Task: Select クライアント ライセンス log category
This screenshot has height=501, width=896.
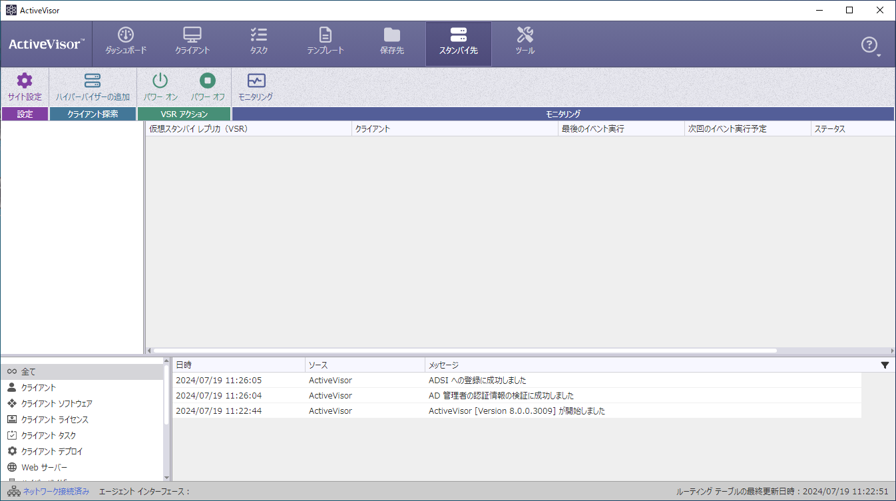Action: click(82, 420)
